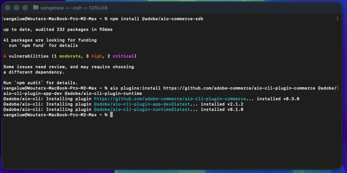
Task: Click the red word 'high' in vulnerabilities line
Action: coord(97,56)
